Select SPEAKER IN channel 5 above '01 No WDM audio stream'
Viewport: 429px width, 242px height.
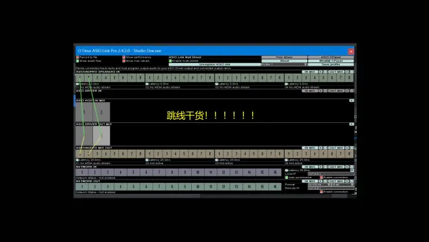(114, 78)
